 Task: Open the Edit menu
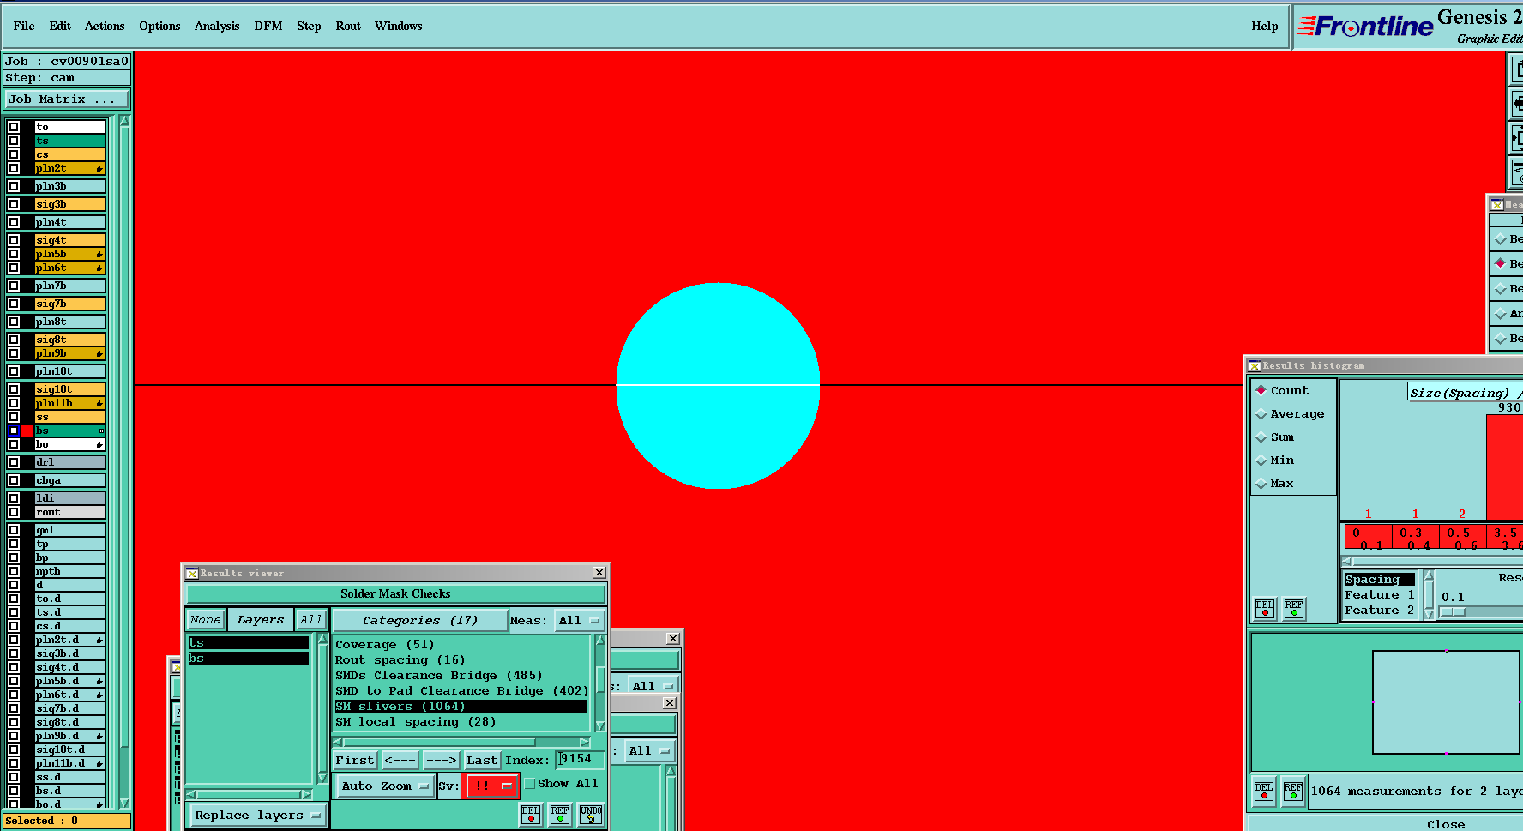point(60,26)
